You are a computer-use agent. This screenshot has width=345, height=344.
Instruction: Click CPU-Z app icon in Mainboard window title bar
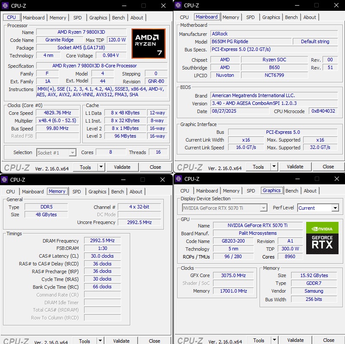click(178, 5)
